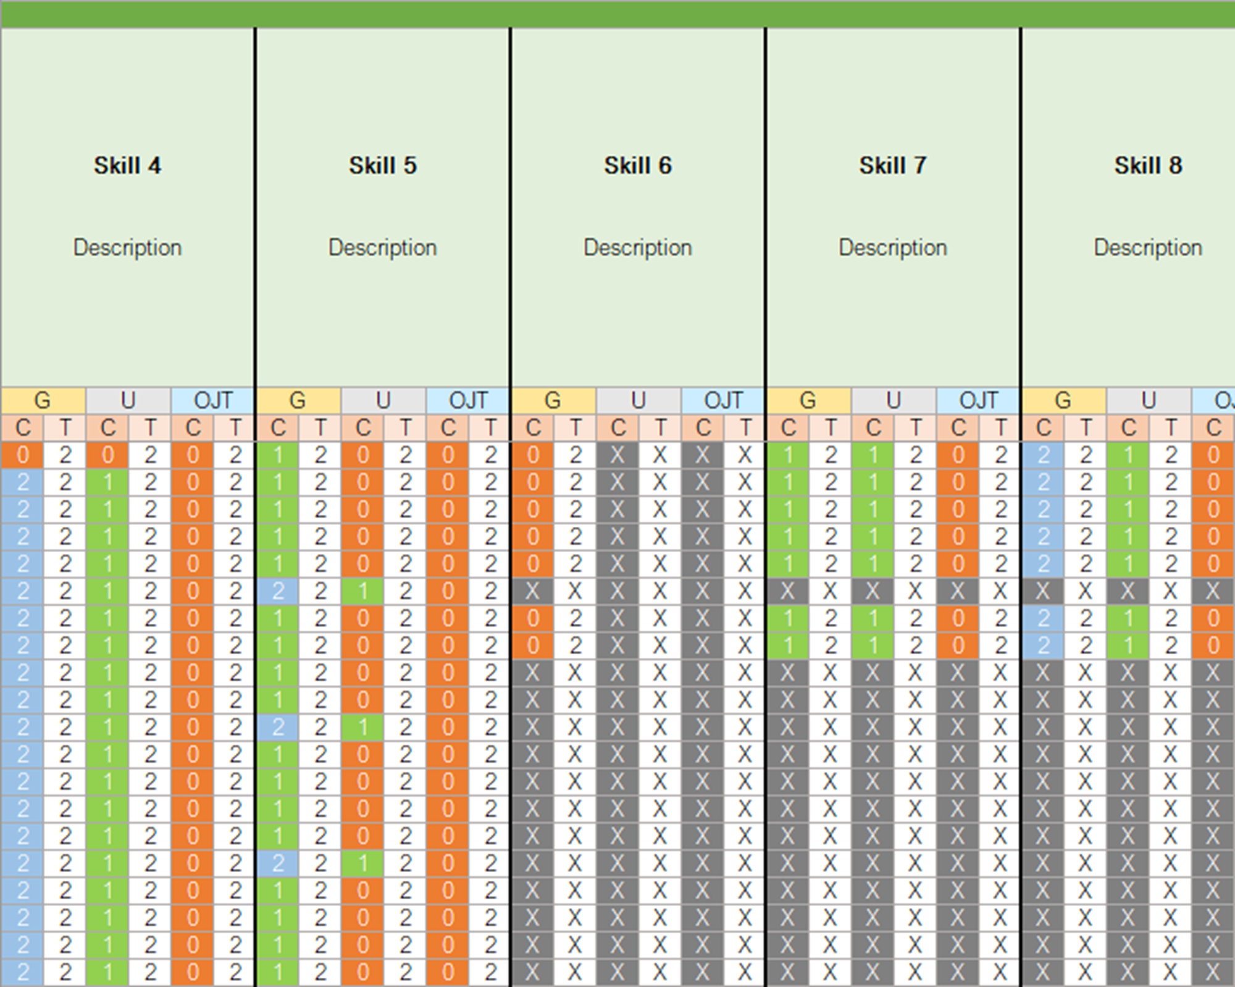The height and width of the screenshot is (987, 1235).
Task: Select the Skill 6 header cell
Action: [638, 165]
